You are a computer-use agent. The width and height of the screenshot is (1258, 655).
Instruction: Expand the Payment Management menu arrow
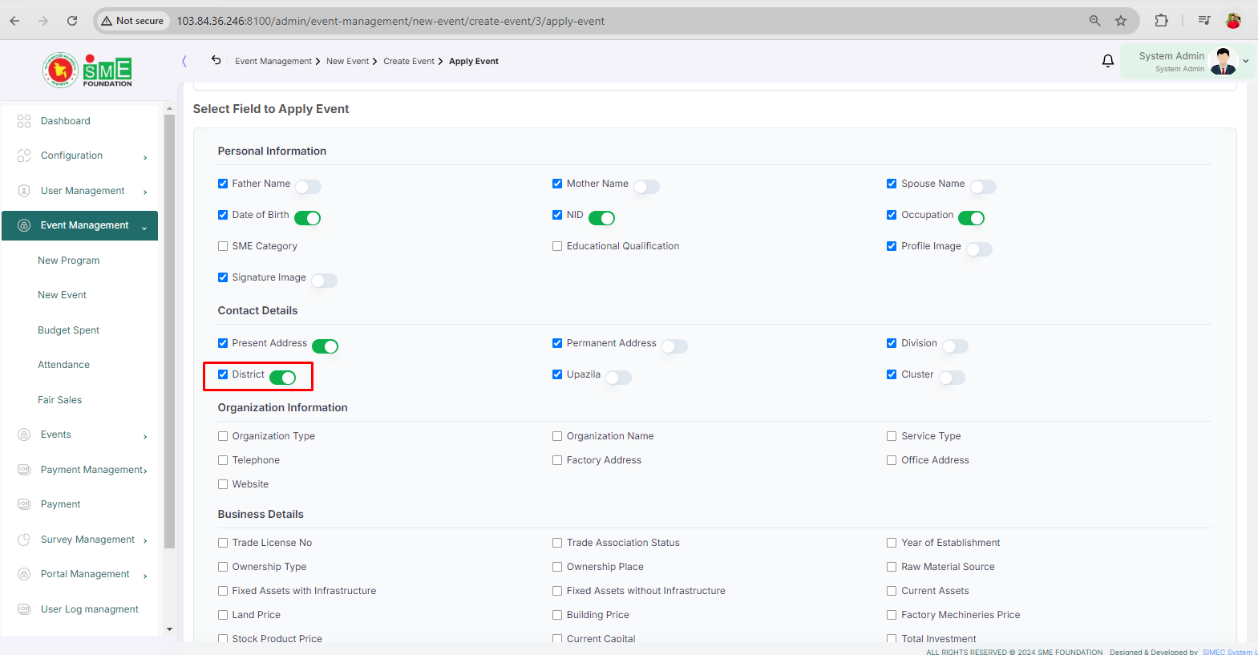[145, 471]
